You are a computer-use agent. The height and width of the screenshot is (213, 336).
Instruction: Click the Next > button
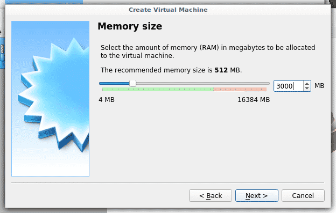click(257, 195)
